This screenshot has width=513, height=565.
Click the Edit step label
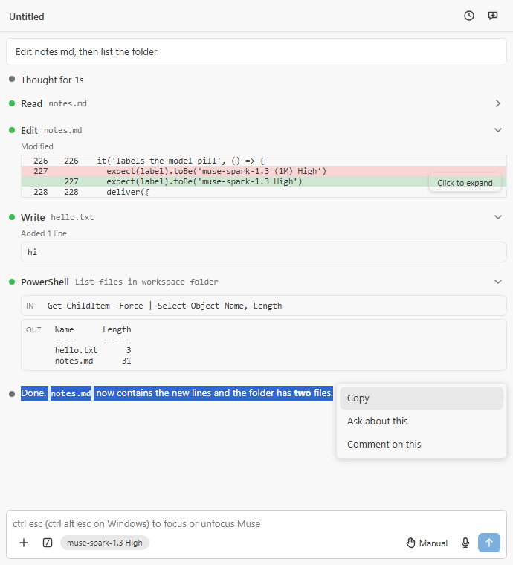tap(29, 130)
